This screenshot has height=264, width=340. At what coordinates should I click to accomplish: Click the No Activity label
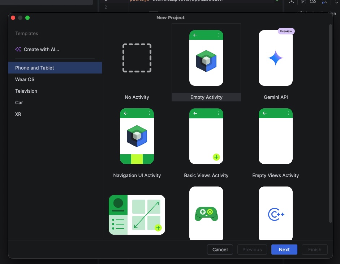click(x=137, y=97)
